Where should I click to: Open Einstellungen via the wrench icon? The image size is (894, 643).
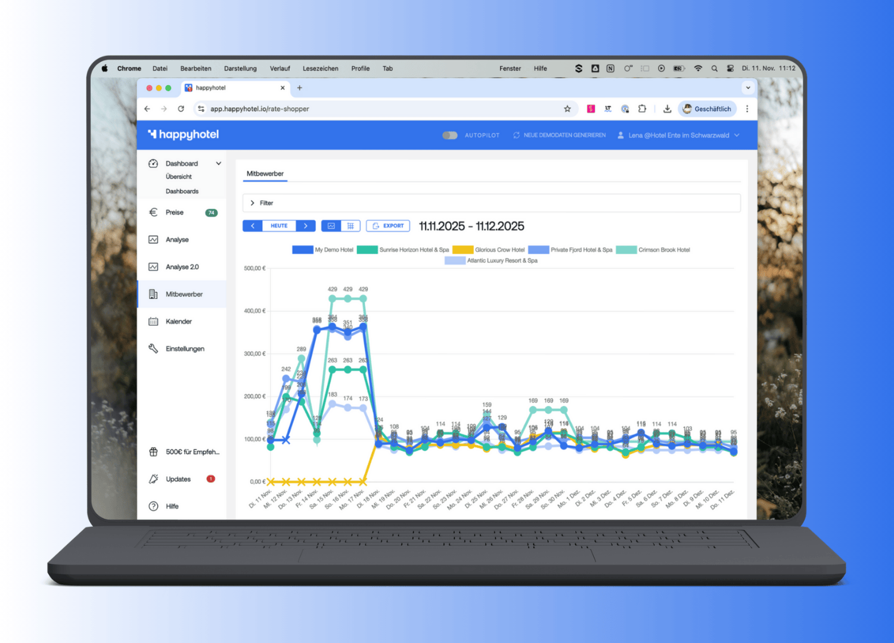pyautogui.click(x=153, y=349)
